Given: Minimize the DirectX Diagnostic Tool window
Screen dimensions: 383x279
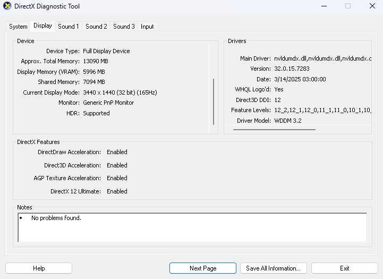Looking at the screenshot, I should pyautogui.click(x=324, y=6).
